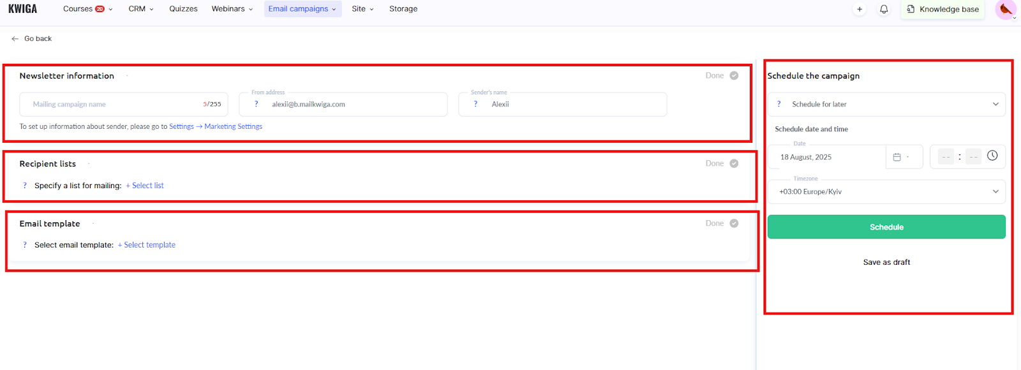This screenshot has width=1021, height=370.
Task: Click the Knowledge base button
Action: 943,9
